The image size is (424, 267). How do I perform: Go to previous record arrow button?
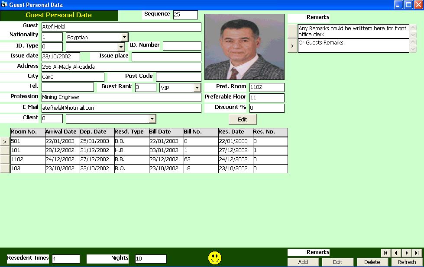tap(396, 253)
